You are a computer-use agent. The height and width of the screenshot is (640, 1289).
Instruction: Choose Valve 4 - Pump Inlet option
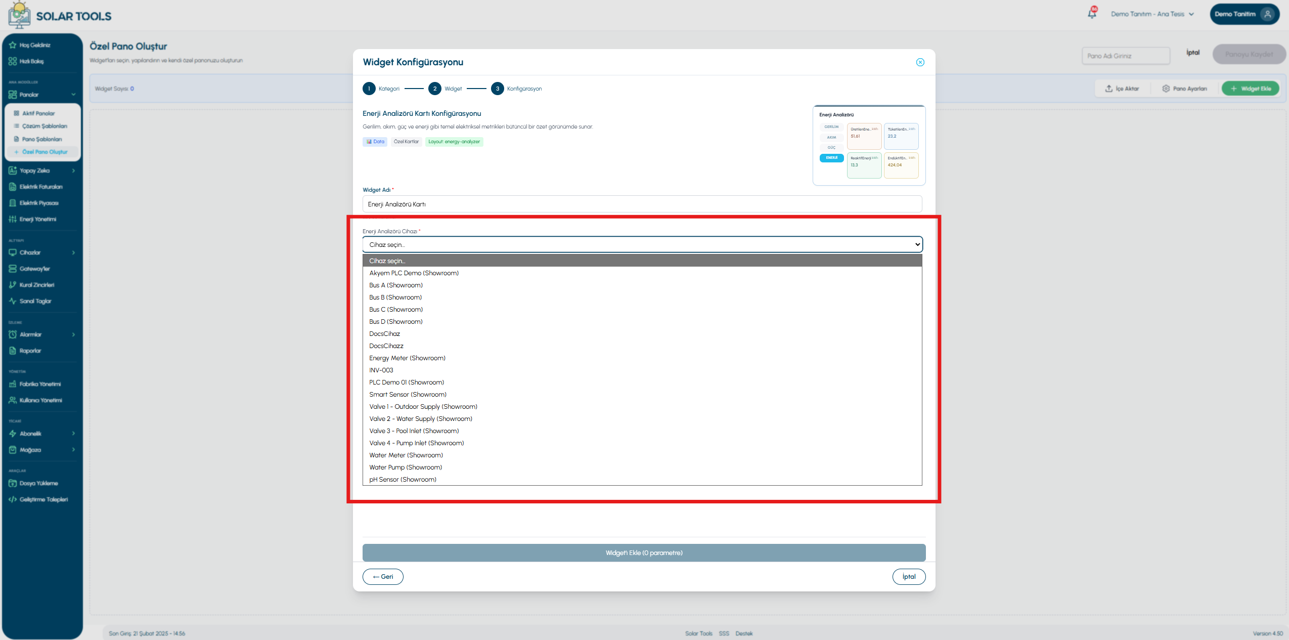point(642,443)
